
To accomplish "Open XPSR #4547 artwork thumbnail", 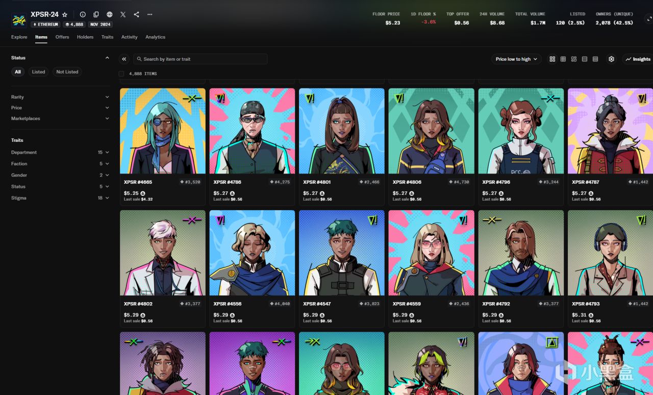I will tap(342, 253).
